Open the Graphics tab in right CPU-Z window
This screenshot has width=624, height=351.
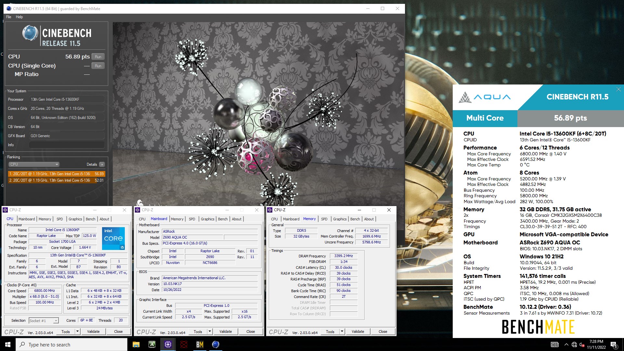[340, 219]
